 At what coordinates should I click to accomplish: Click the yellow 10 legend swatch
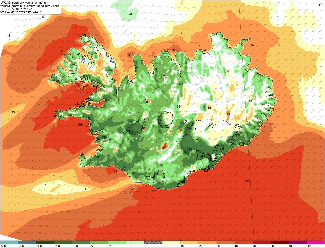pyautogui.click(x=189, y=243)
